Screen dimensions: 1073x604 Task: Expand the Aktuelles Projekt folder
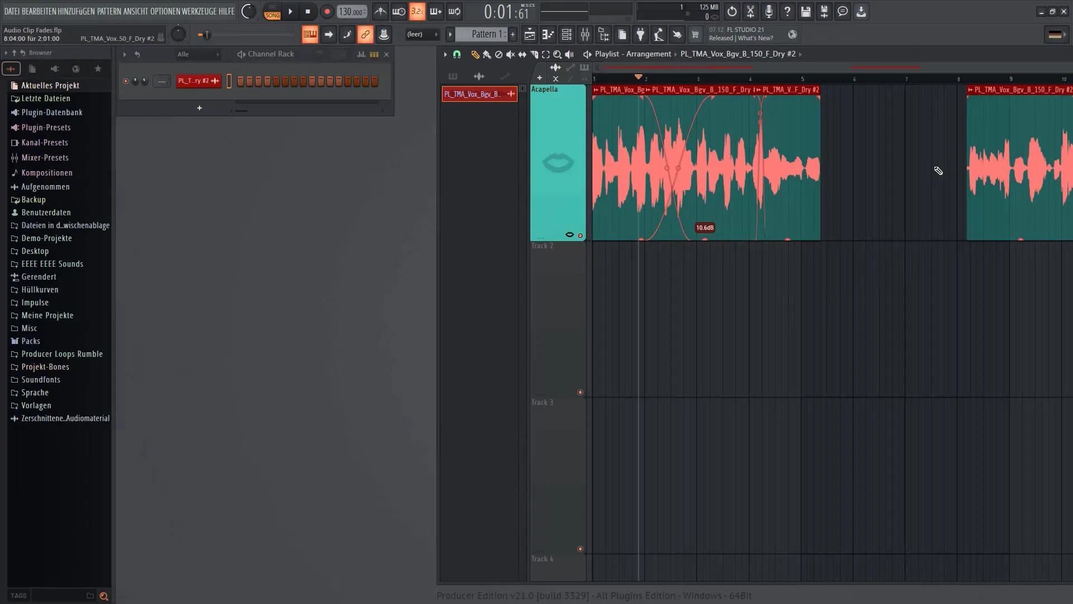[50, 85]
